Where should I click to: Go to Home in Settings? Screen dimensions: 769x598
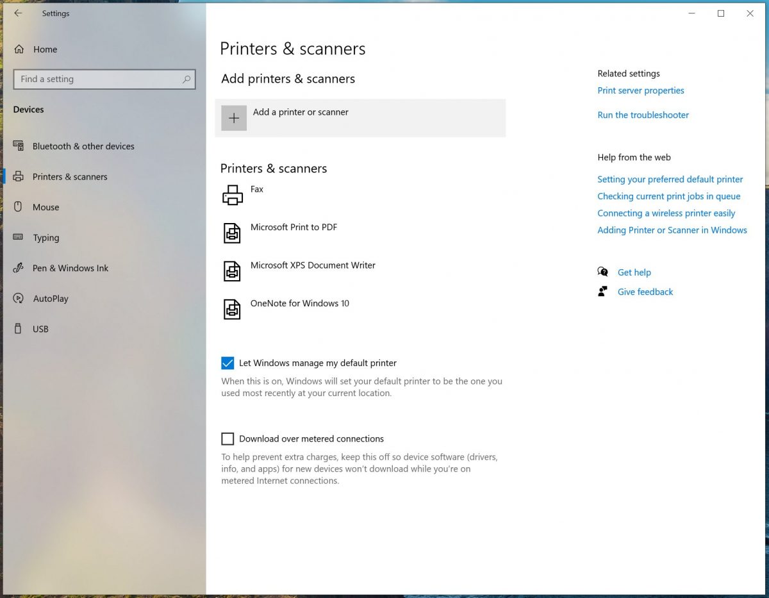pyautogui.click(x=45, y=49)
